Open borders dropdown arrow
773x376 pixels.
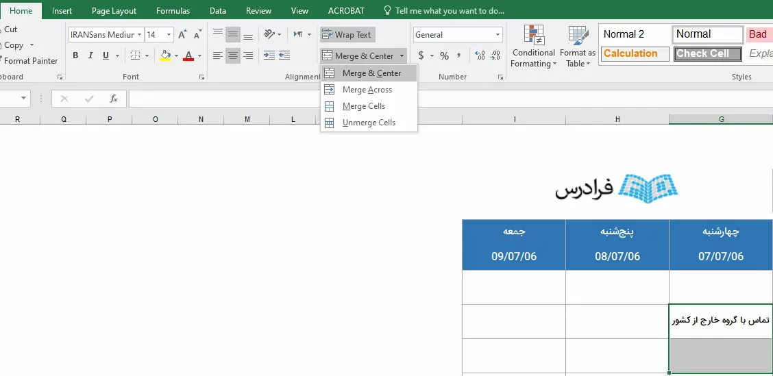point(147,55)
